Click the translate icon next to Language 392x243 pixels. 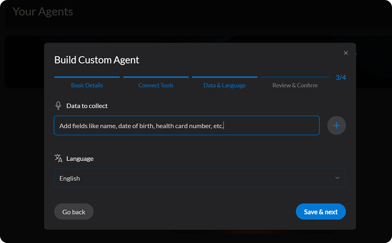click(59, 158)
